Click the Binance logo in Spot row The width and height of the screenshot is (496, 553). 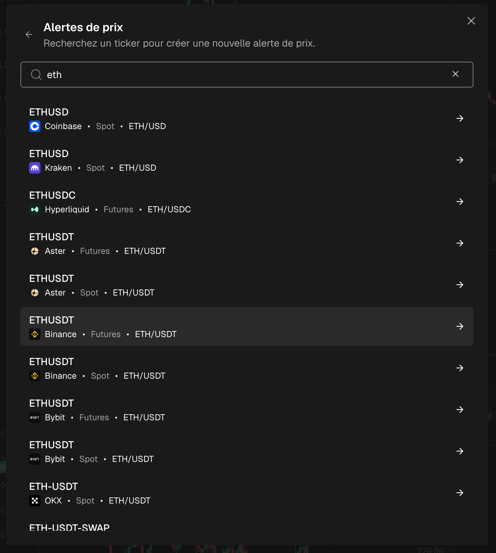[x=35, y=376]
